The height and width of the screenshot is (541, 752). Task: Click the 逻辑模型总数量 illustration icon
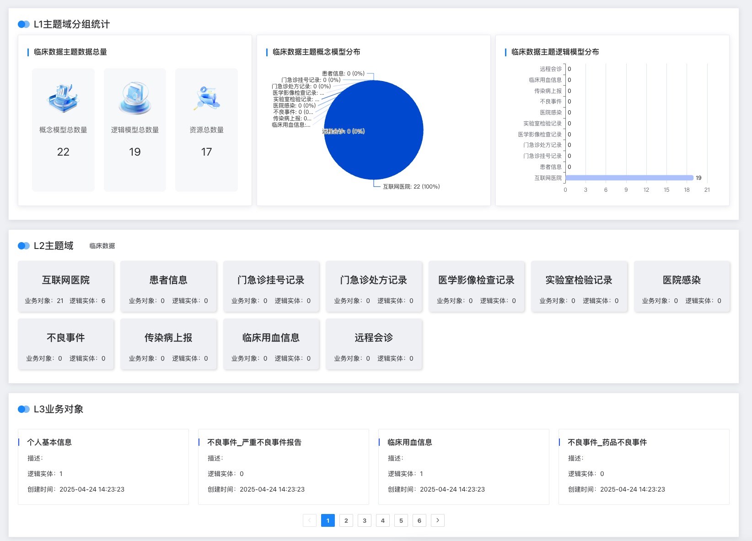[x=135, y=98]
